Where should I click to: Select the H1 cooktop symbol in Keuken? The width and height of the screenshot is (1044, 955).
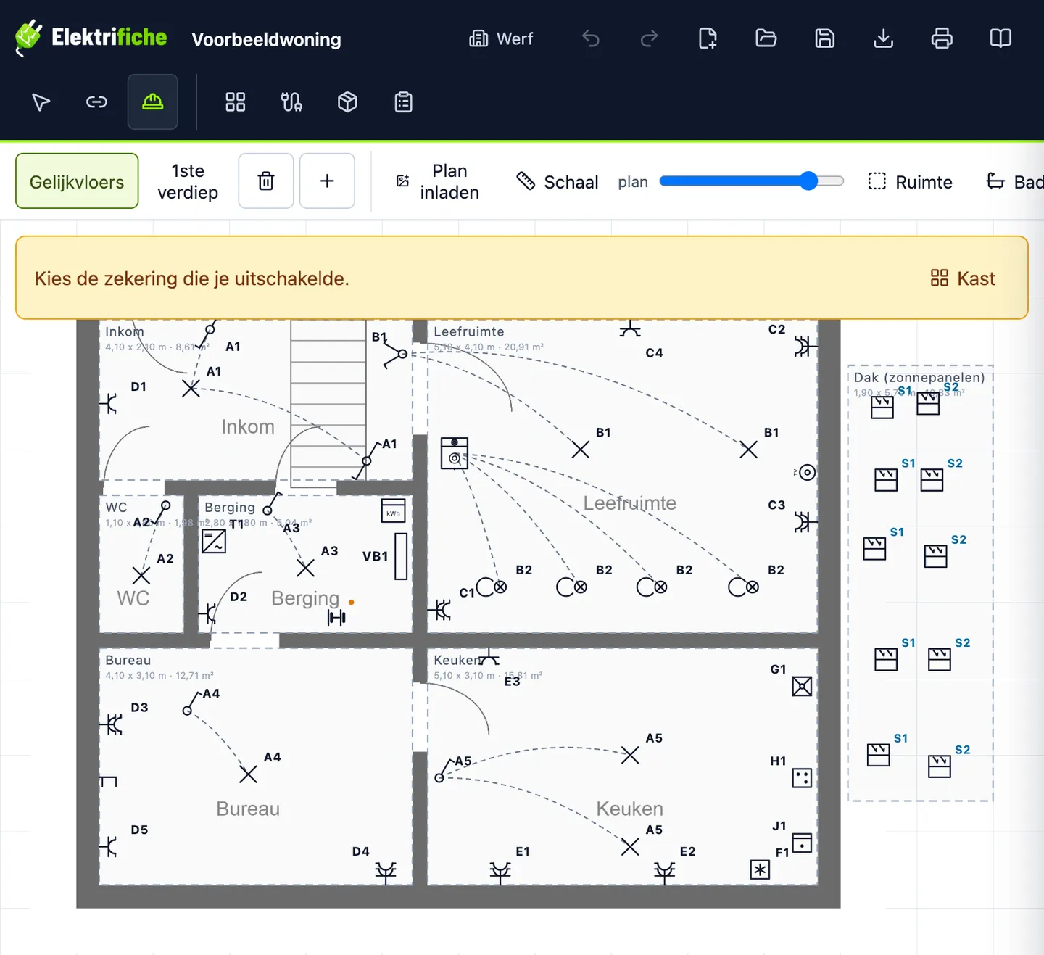click(x=802, y=778)
